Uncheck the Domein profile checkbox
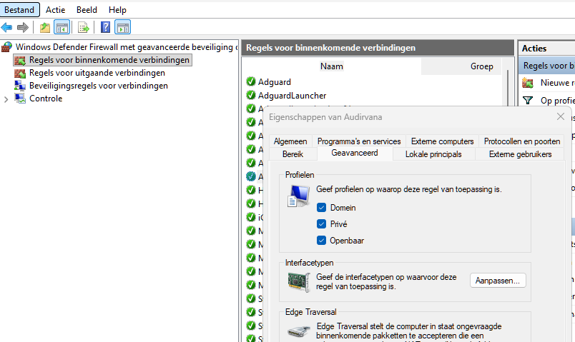Viewport: 575px width, 342px height. click(322, 208)
